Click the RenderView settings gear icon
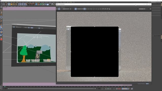 coord(150,9)
